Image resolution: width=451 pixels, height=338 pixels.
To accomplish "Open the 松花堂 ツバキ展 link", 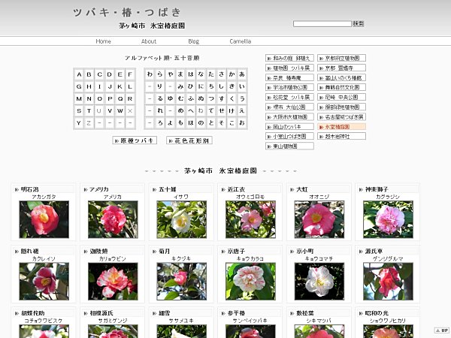I will coord(289,97).
